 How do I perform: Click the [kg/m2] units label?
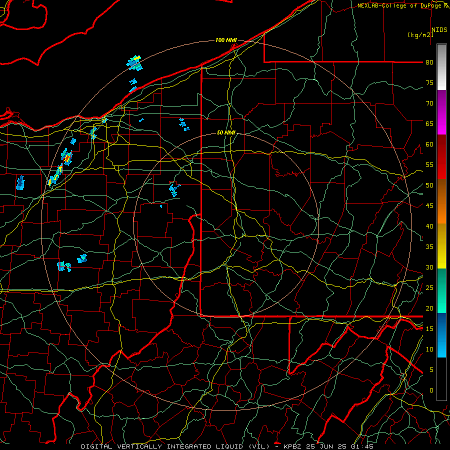[420, 35]
